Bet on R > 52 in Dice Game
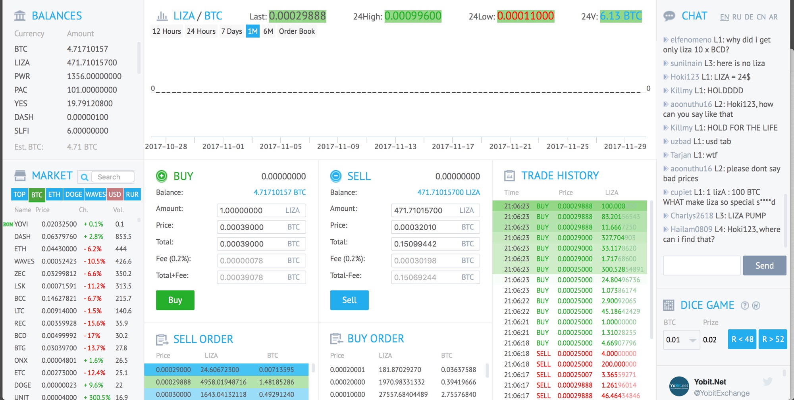 click(x=773, y=339)
